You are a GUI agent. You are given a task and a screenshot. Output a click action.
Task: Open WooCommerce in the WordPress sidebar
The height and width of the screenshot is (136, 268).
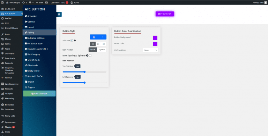pyautogui.click(x=12, y=84)
